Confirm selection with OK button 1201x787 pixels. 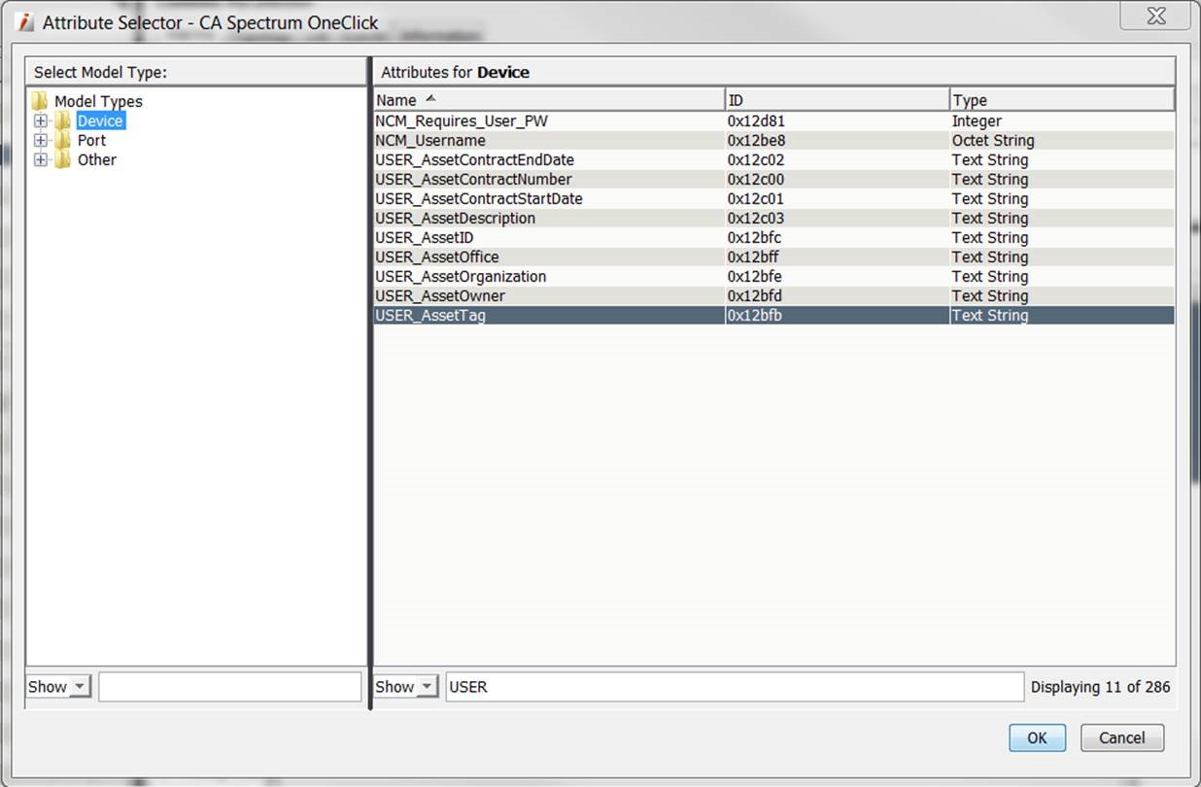click(x=1037, y=737)
